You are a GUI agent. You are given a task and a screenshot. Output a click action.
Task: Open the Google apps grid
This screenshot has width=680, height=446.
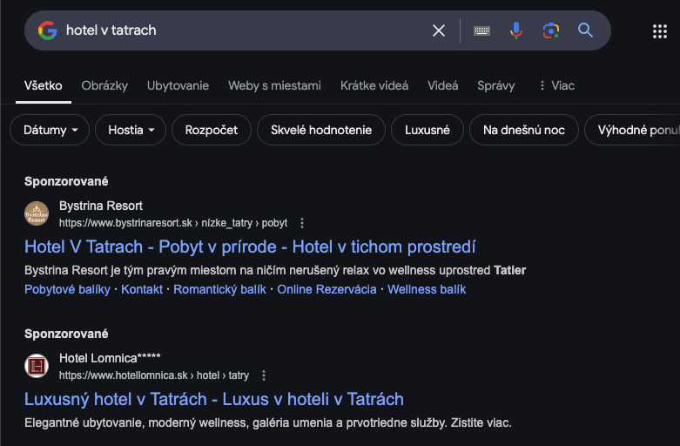click(660, 31)
